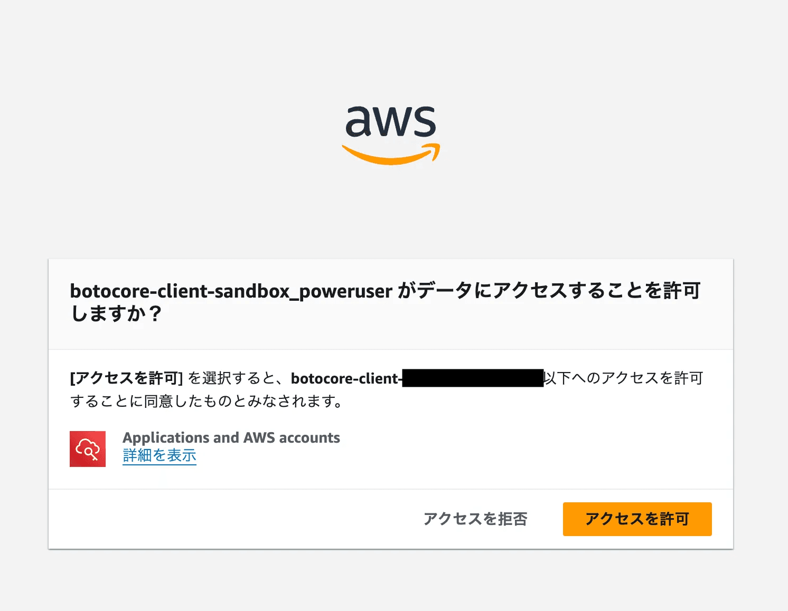Viewport: 788px width, 611px height.
Task: Click the Applications and AWS accounts label
Action: point(231,437)
